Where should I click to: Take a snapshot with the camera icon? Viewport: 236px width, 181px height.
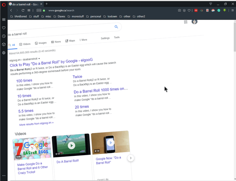179,10
